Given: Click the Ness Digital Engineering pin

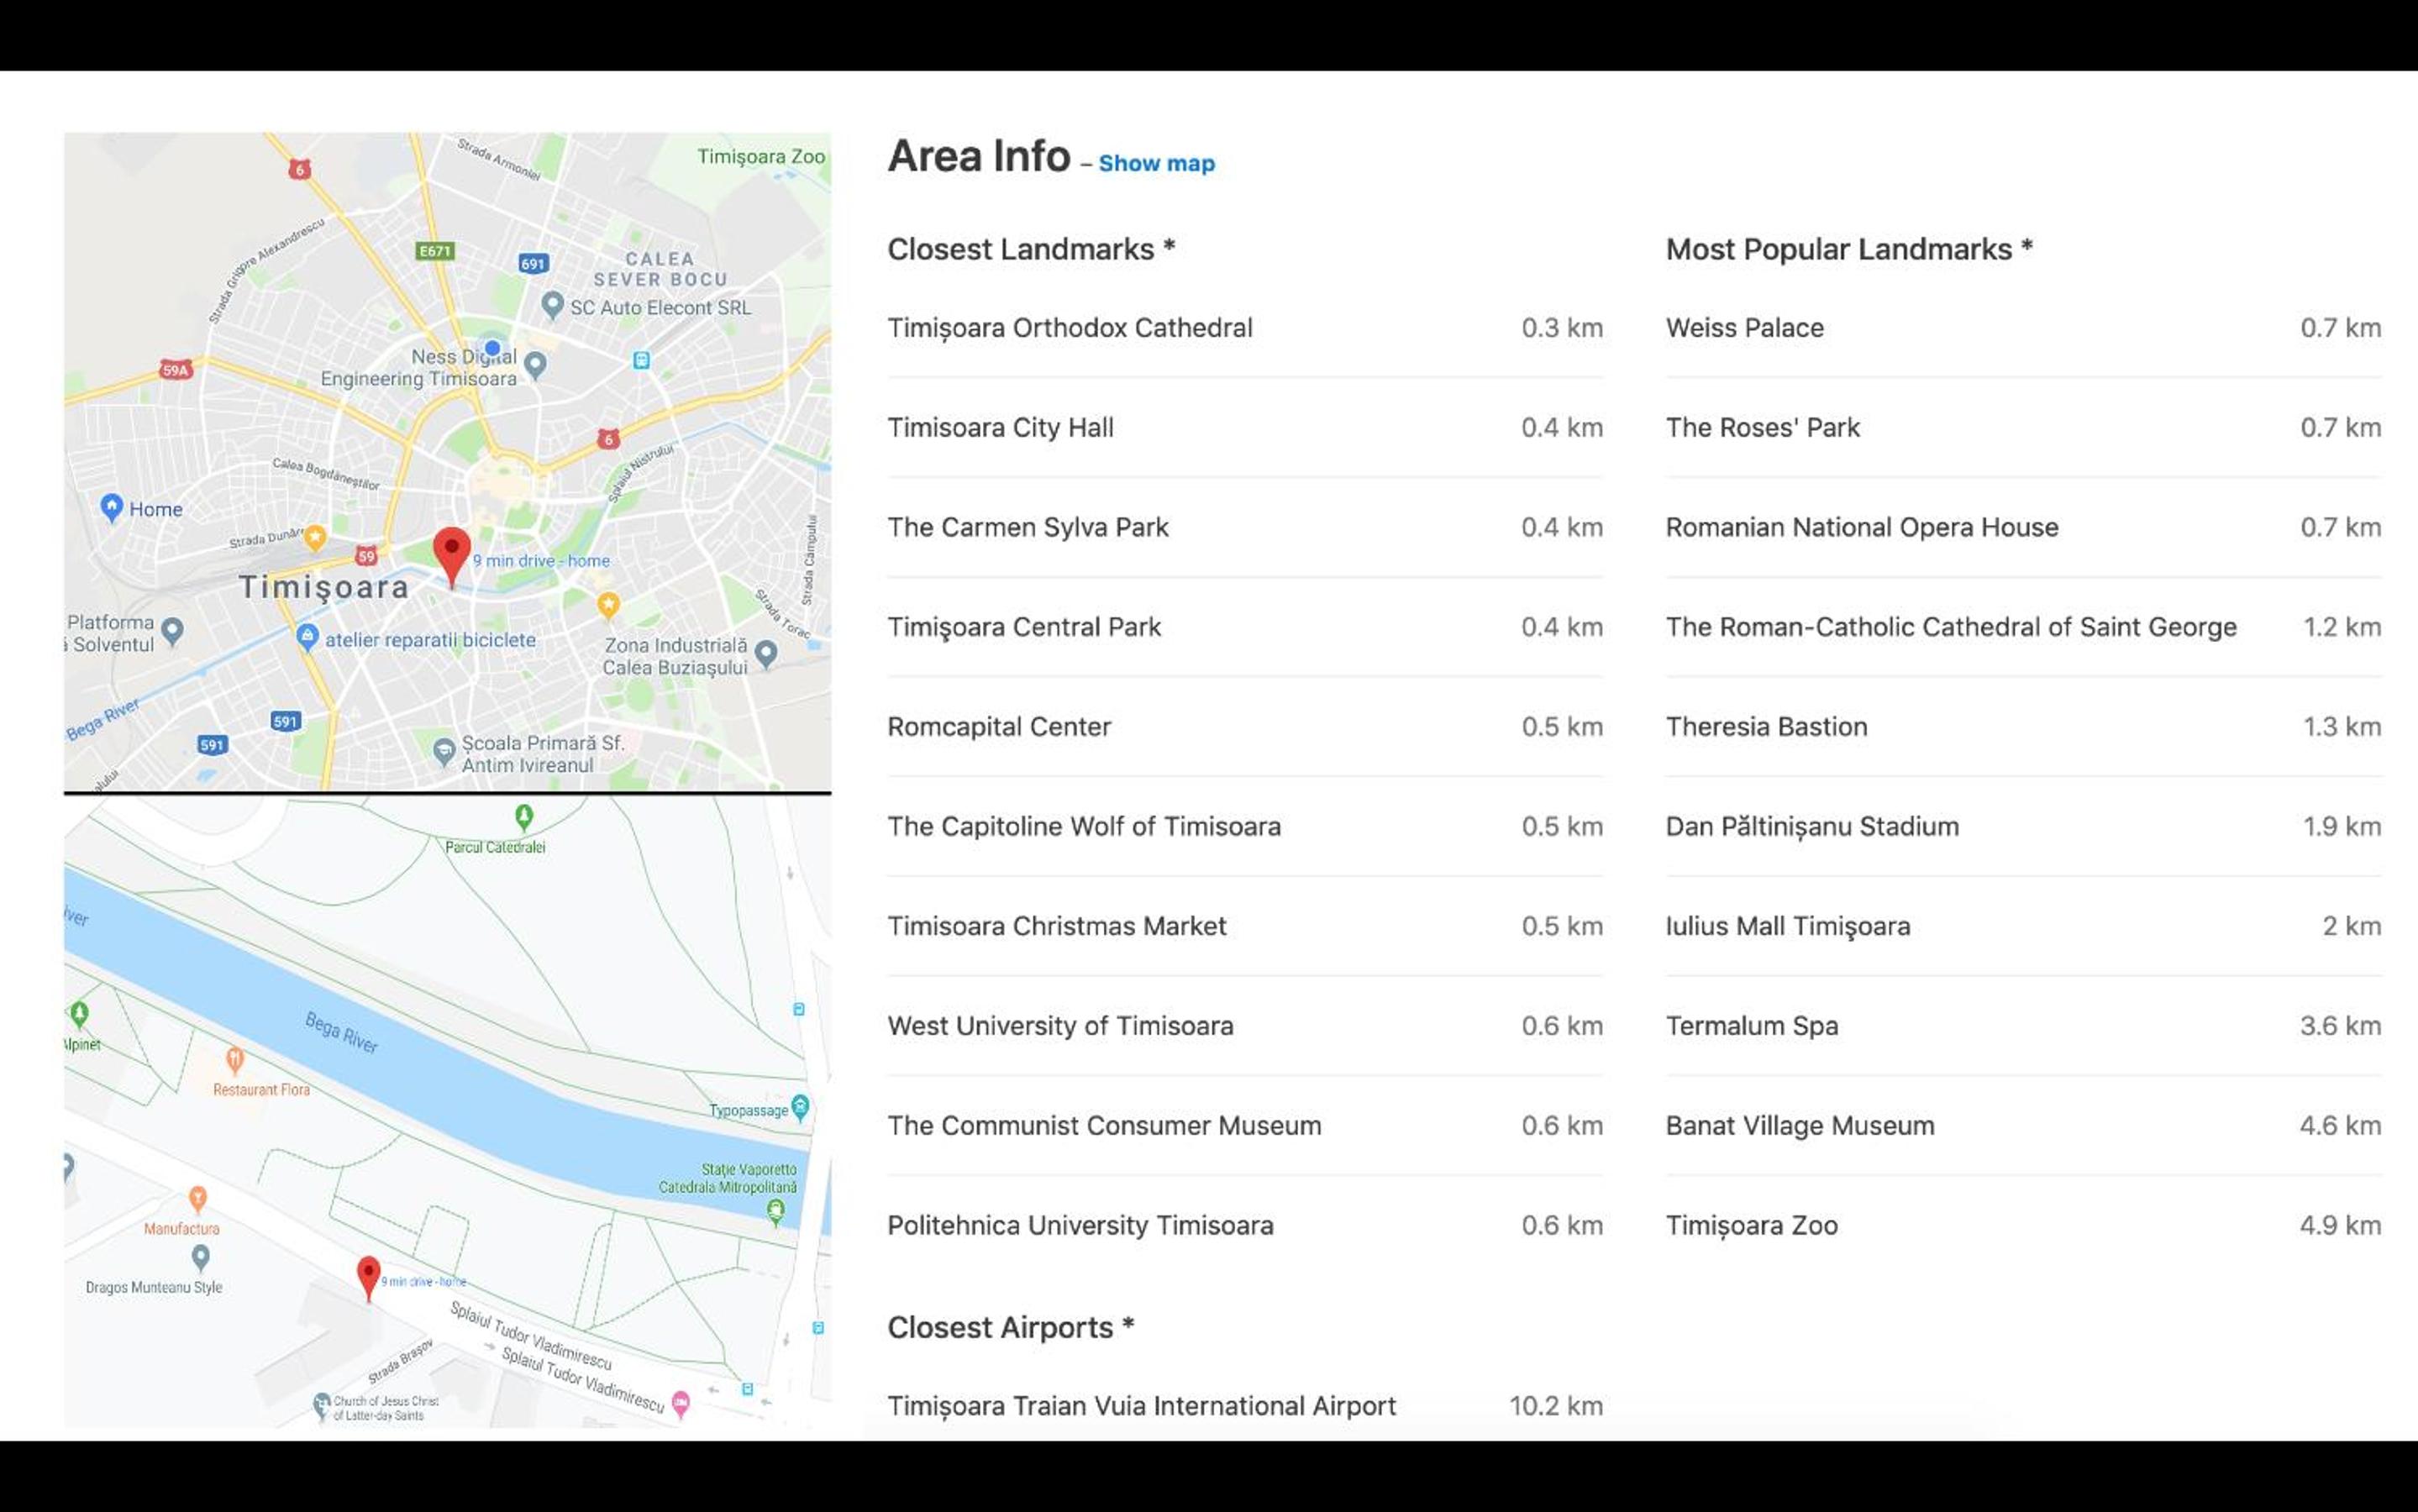Looking at the screenshot, I should pyautogui.click(x=536, y=365).
